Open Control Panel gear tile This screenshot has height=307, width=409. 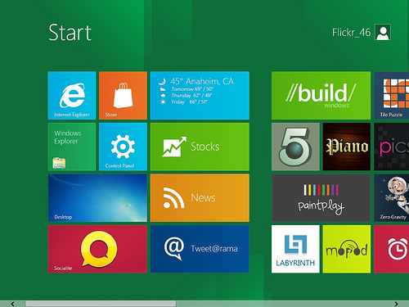[123, 147]
